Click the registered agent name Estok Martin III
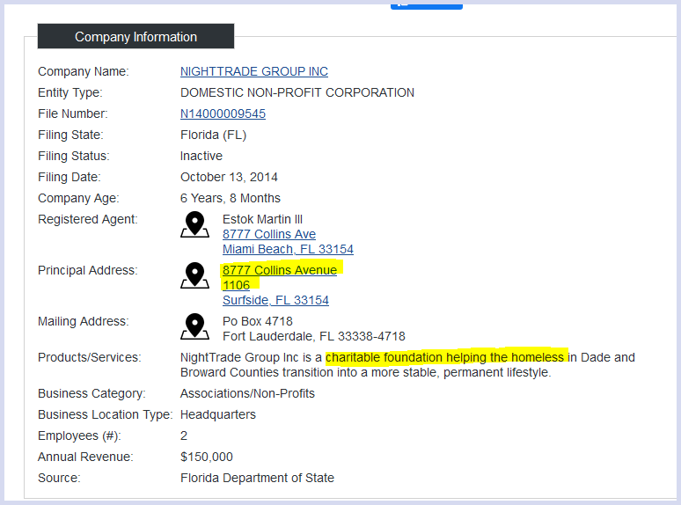This screenshot has height=505, width=681. click(262, 219)
